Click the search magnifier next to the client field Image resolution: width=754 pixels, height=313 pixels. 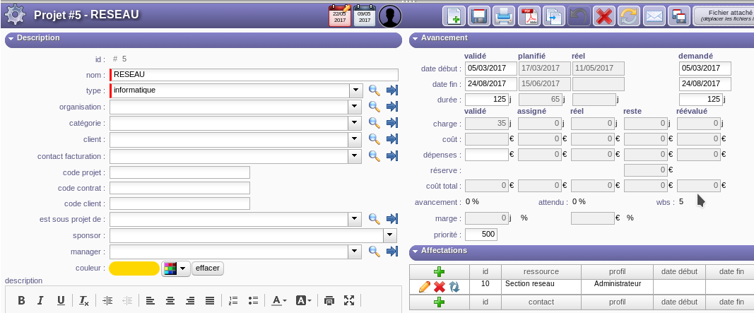click(375, 140)
